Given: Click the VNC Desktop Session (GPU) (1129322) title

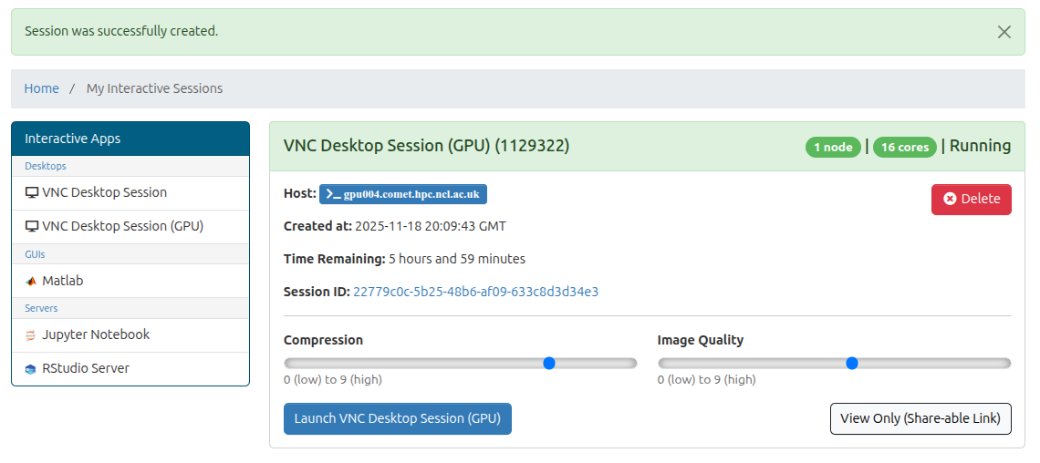Looking at the screenshot, I should [426, 146].
